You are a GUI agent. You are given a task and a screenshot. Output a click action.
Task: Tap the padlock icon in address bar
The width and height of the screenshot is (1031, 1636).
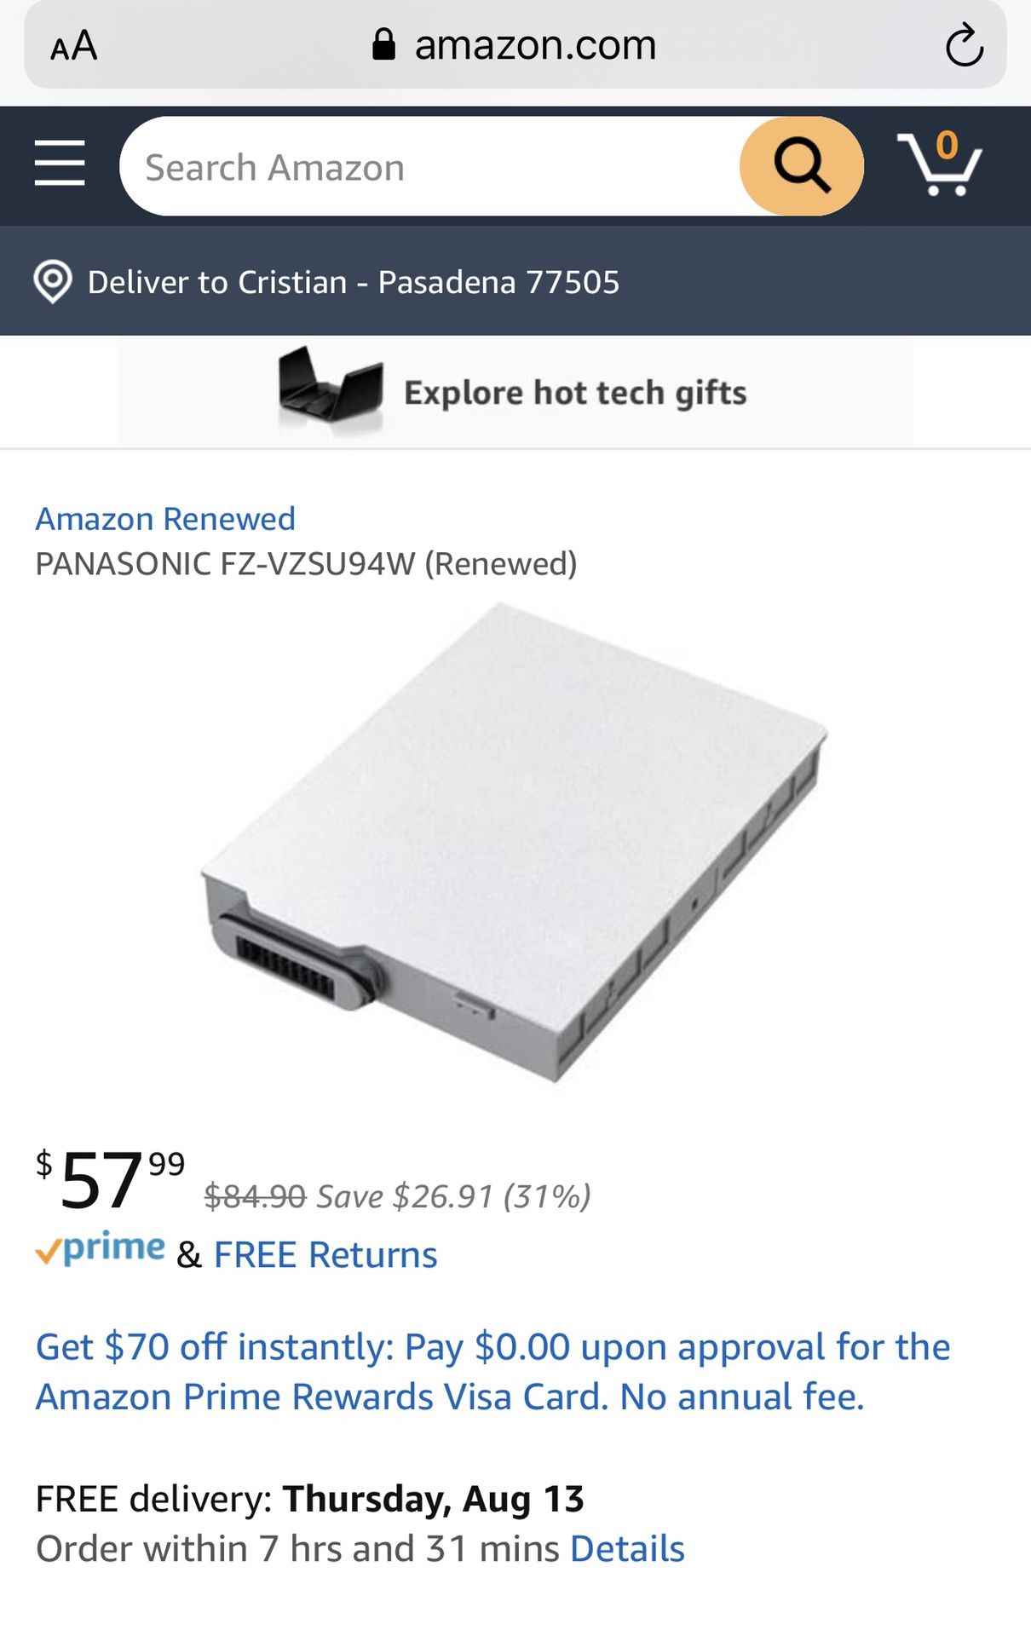[383, 44]
